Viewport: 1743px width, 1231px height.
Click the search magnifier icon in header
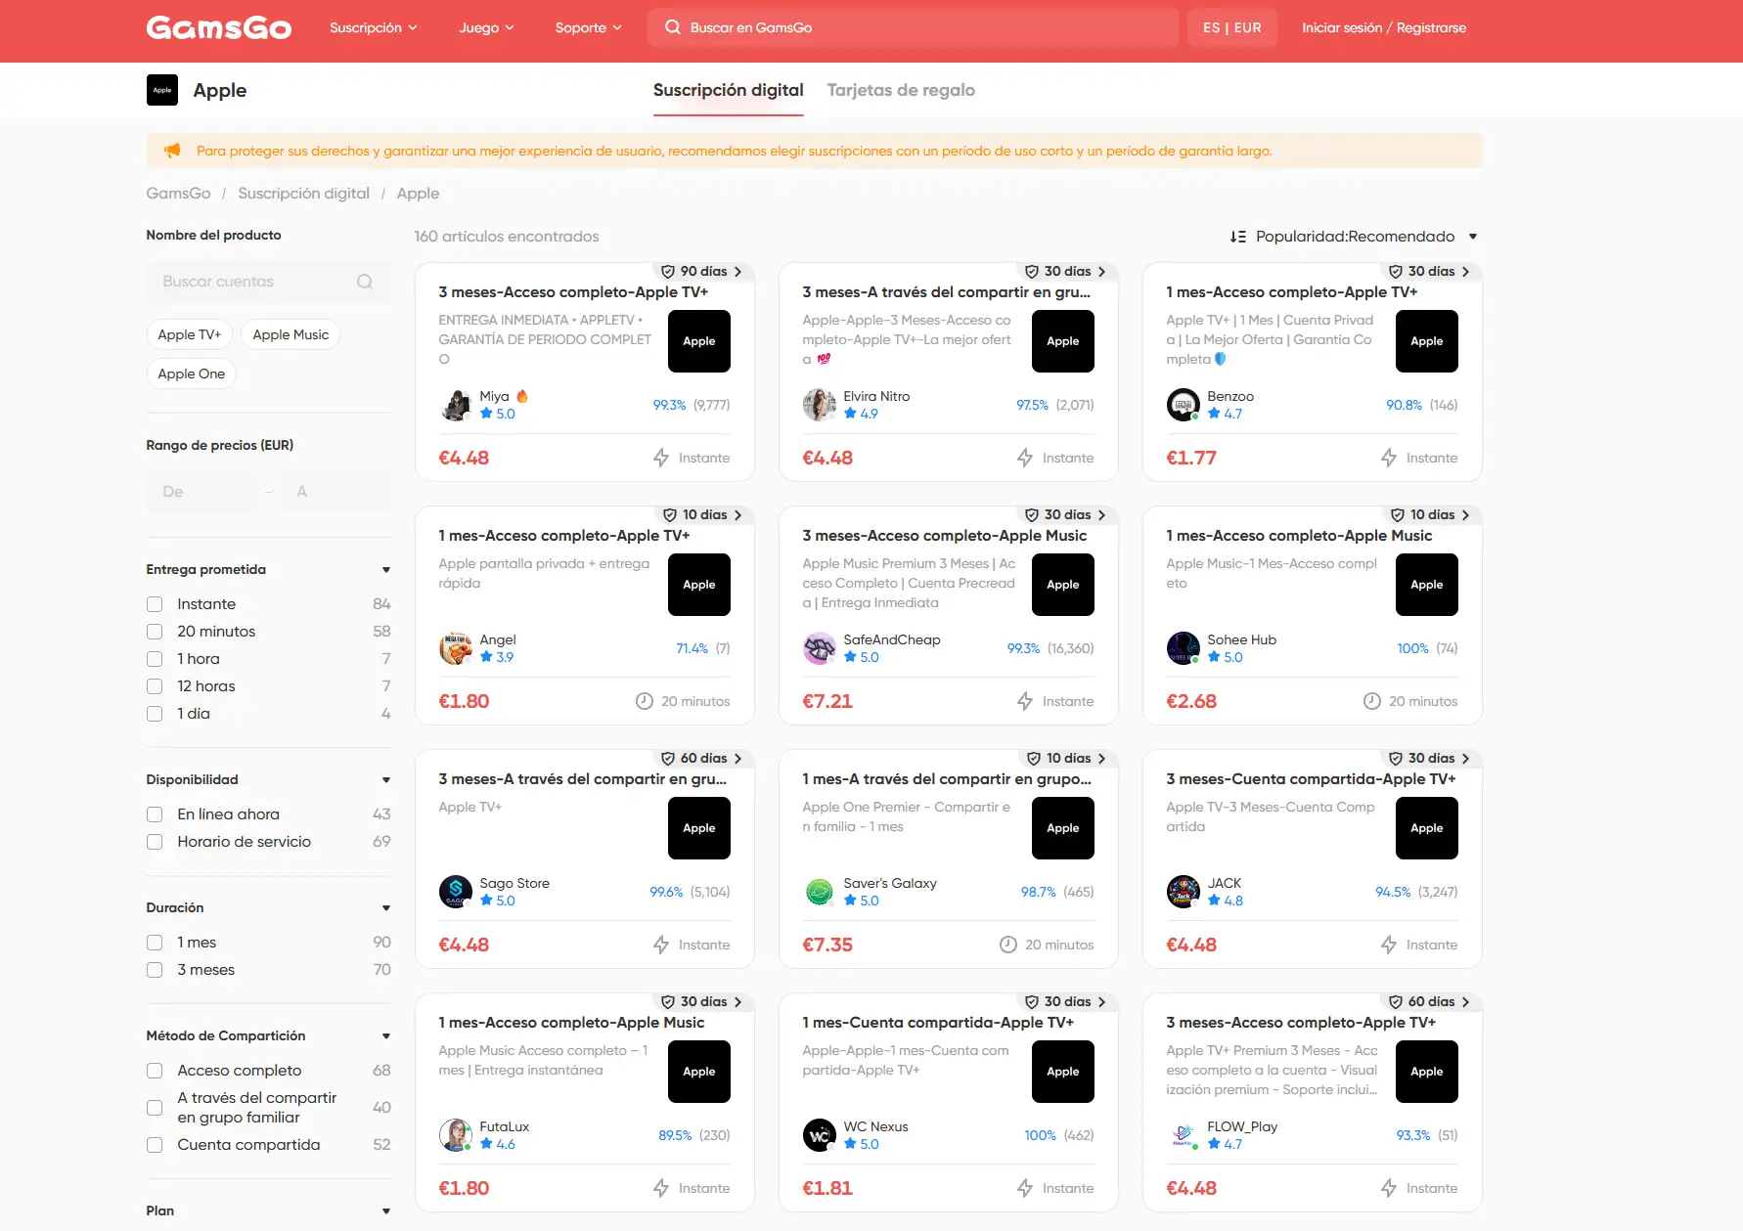673,27
